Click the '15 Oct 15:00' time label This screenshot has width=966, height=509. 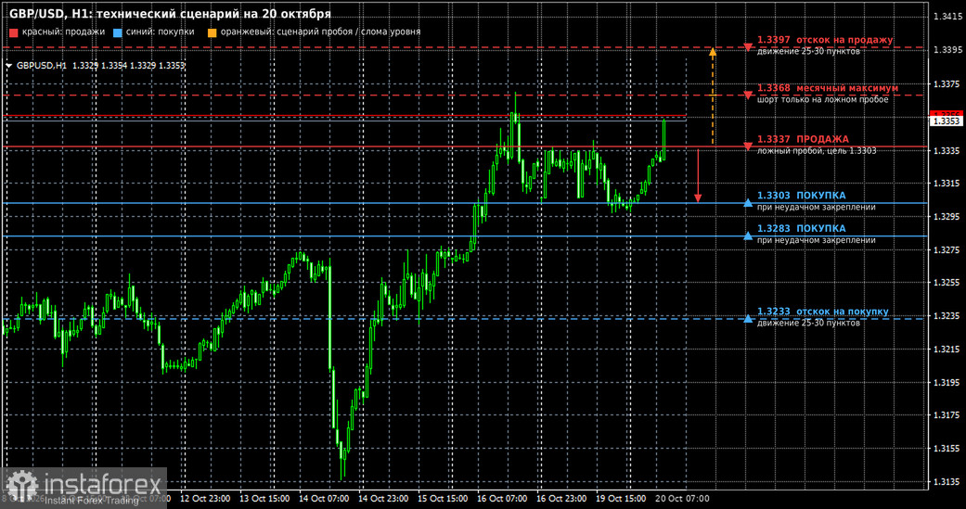click(443, 497)
